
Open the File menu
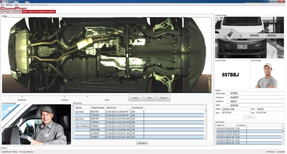pos(2,5)
